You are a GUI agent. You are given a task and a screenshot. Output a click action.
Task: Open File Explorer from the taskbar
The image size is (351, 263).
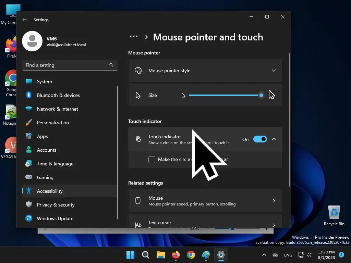click(161, 255)
